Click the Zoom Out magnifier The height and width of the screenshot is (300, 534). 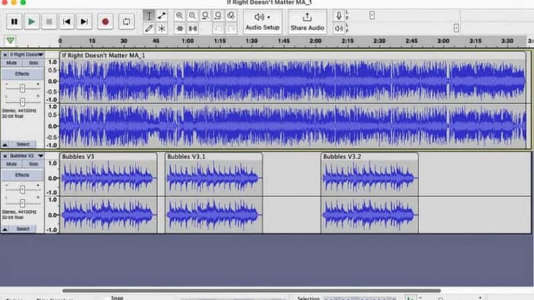(x=192, y=15)
